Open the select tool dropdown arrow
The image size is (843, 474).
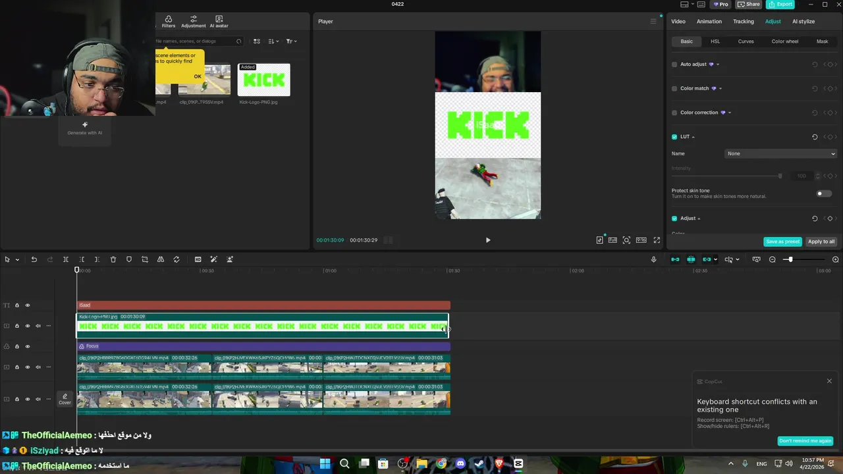coord(17,259)
